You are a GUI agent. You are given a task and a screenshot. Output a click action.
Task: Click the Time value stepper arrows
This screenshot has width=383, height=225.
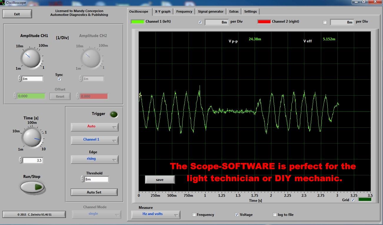click(x=20, y=160)
